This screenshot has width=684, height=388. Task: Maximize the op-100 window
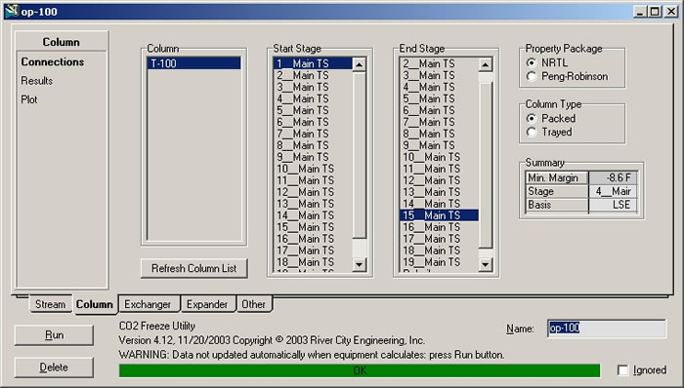(x=655, y=12)
